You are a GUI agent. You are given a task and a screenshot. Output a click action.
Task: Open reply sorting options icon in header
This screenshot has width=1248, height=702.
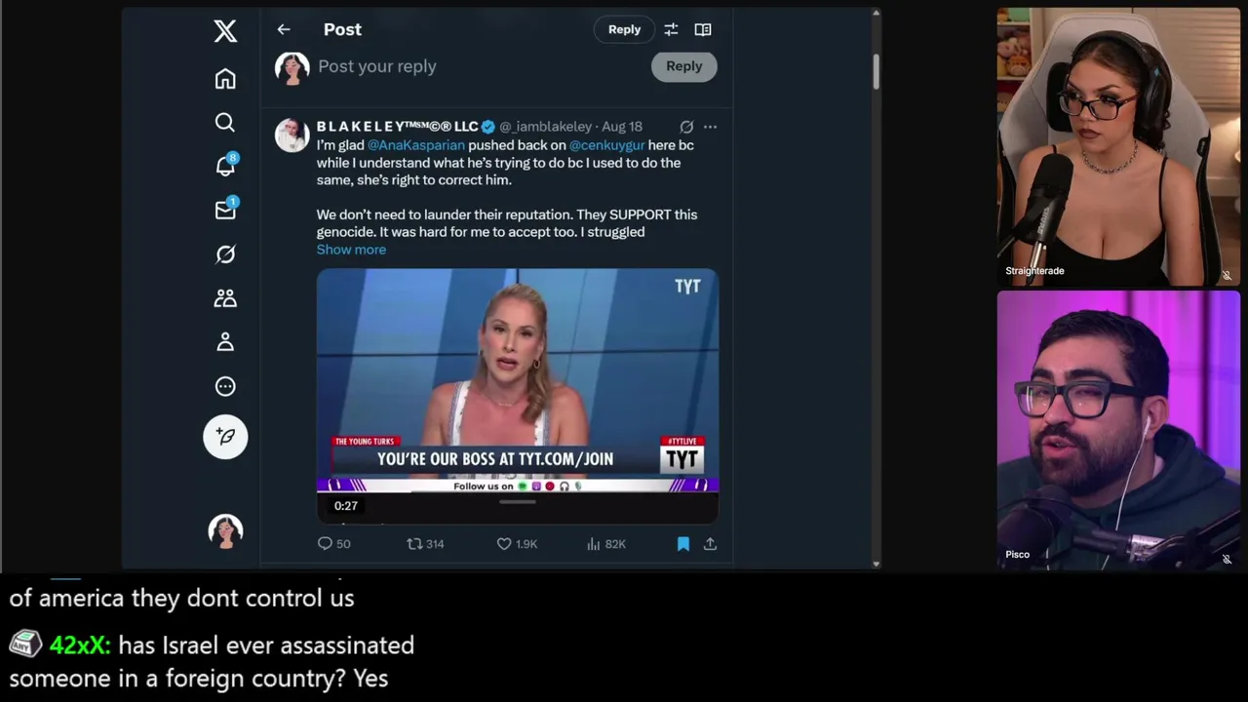tap(671, 29)
